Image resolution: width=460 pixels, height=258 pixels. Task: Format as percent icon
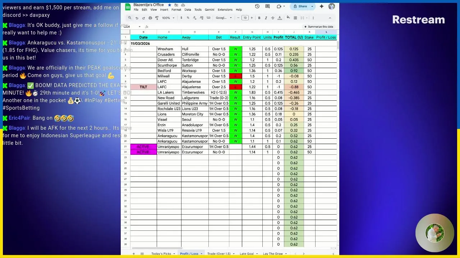pos(188,18)
